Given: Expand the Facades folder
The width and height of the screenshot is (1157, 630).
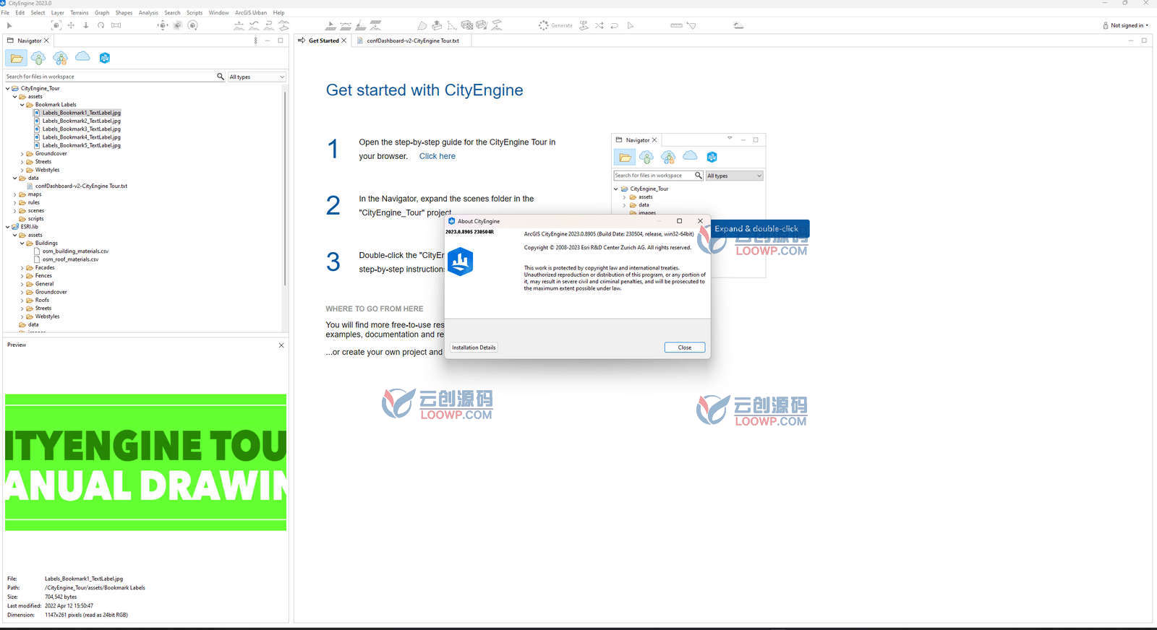Looking at the screenshot, I should pos(22,268).
